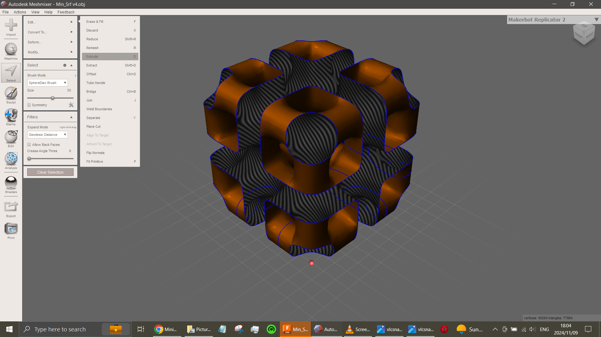Open the Analysis tool

click(x=11, y=161)
